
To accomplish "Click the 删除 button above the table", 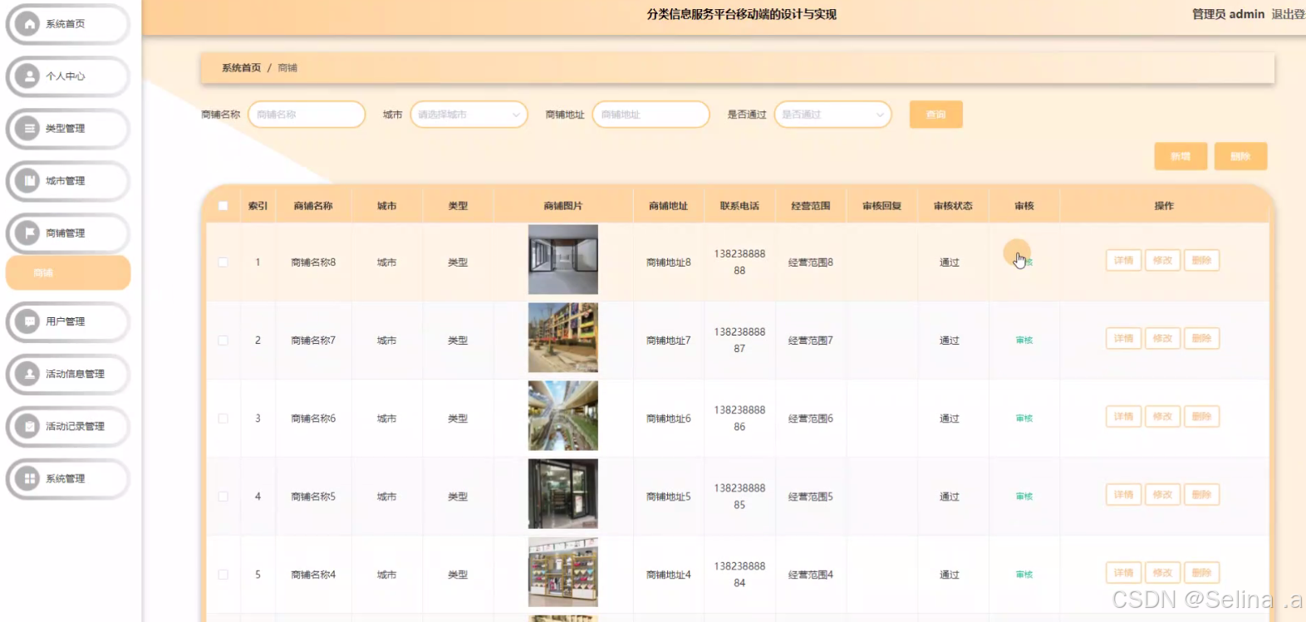I will click(1240, 156).
